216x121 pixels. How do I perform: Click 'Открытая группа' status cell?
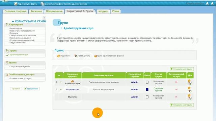coord(158,89)
